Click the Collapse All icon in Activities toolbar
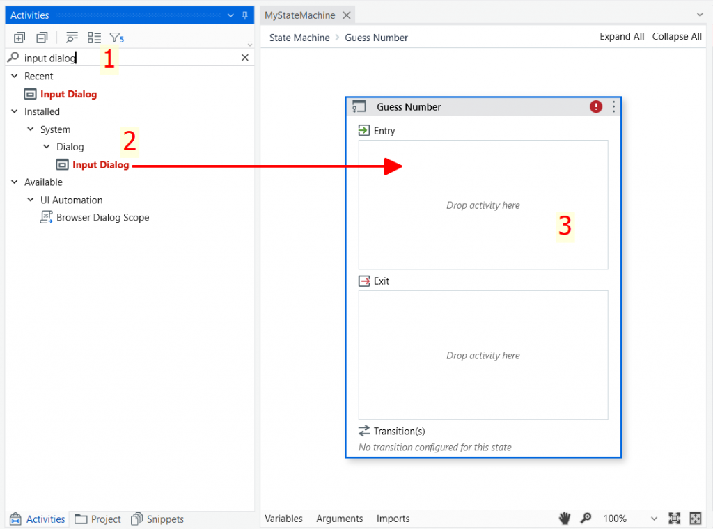Viewport: 713px width, 529px height. (42, 38)
